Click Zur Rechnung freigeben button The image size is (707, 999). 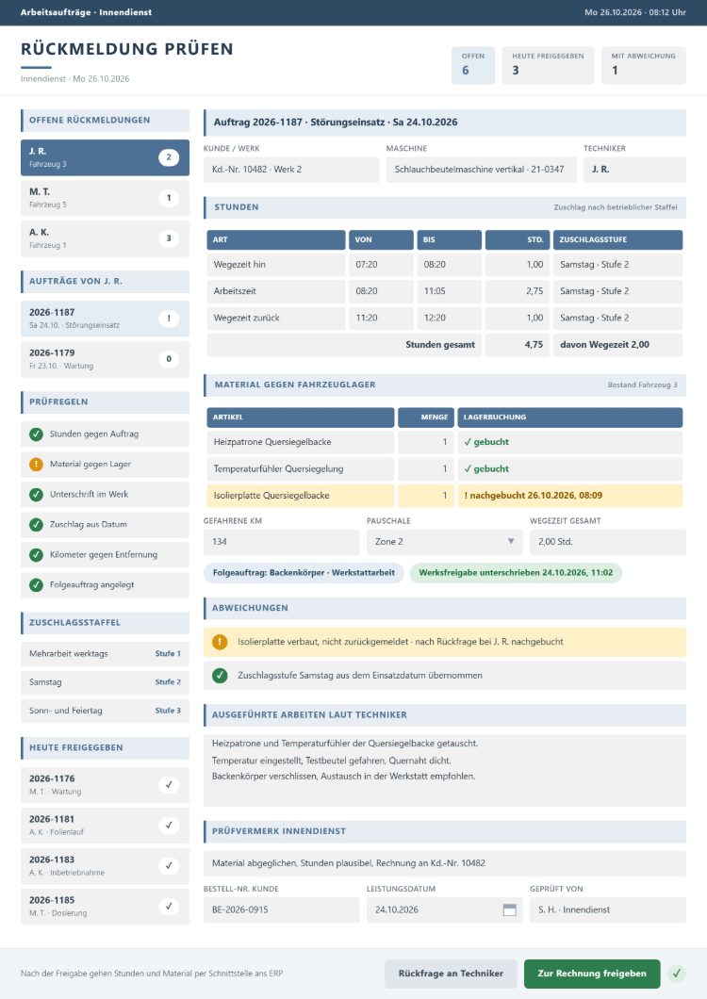click(592, 974)
